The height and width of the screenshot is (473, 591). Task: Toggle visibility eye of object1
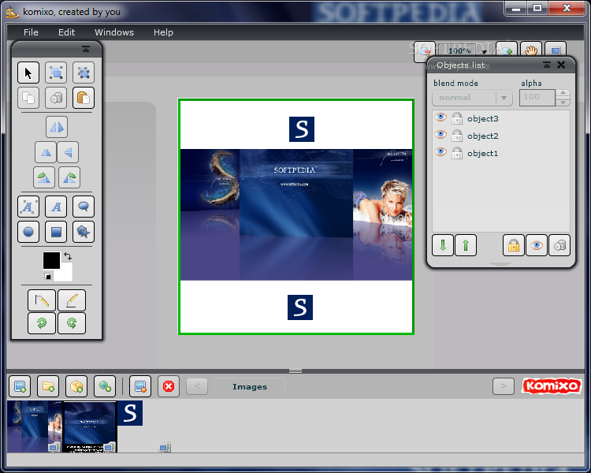440,152
